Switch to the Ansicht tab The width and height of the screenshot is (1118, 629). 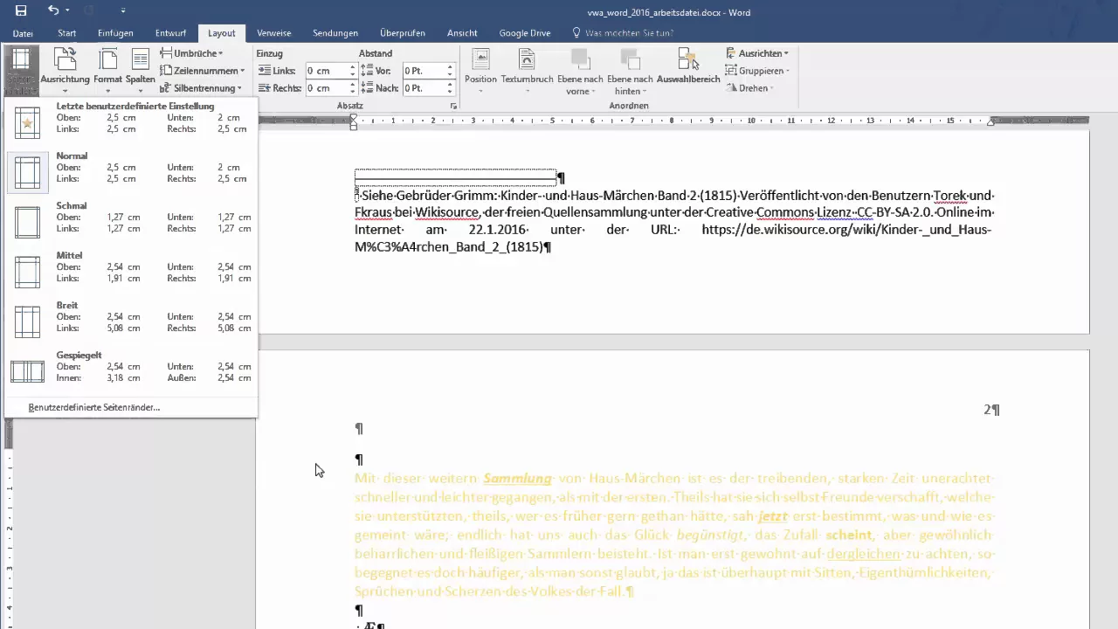462,33
